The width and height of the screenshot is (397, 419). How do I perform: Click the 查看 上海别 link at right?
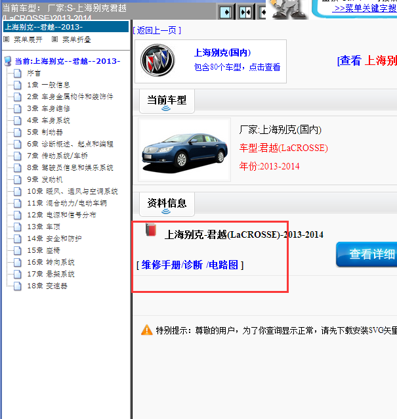[x=367, y=60]
